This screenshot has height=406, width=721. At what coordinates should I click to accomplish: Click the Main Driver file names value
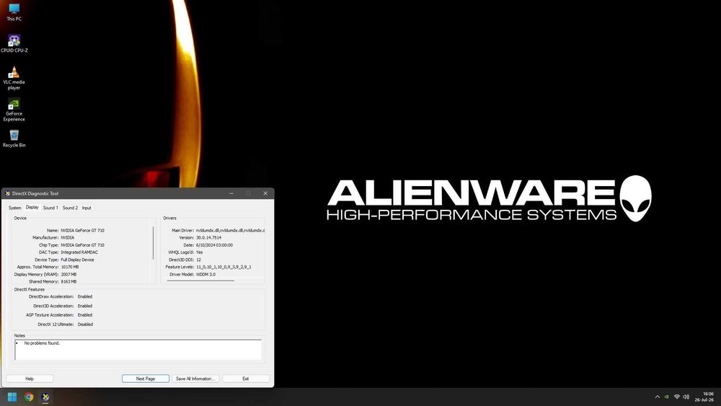(x=231, y=230)
